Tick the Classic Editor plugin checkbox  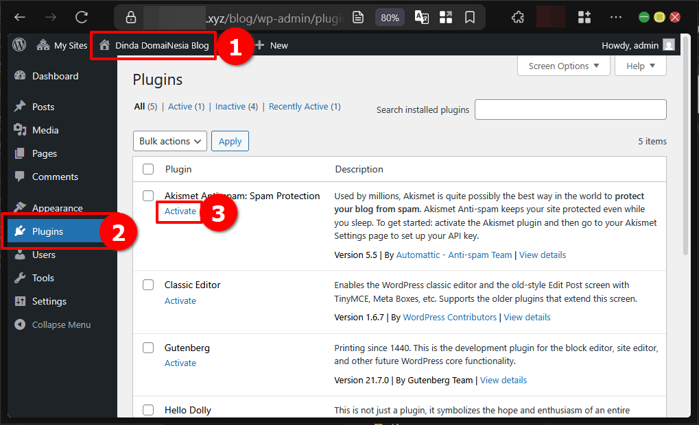(x=148, y=285)
